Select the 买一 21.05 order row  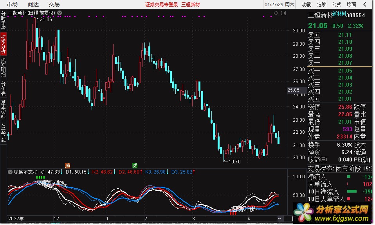tap(340, 71)
